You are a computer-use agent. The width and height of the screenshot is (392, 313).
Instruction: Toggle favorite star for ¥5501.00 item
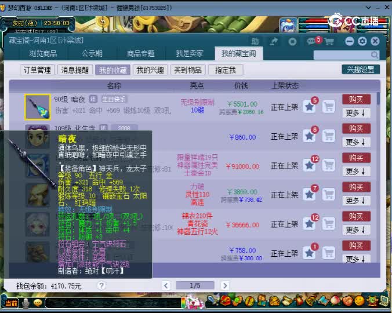(309, 107)
